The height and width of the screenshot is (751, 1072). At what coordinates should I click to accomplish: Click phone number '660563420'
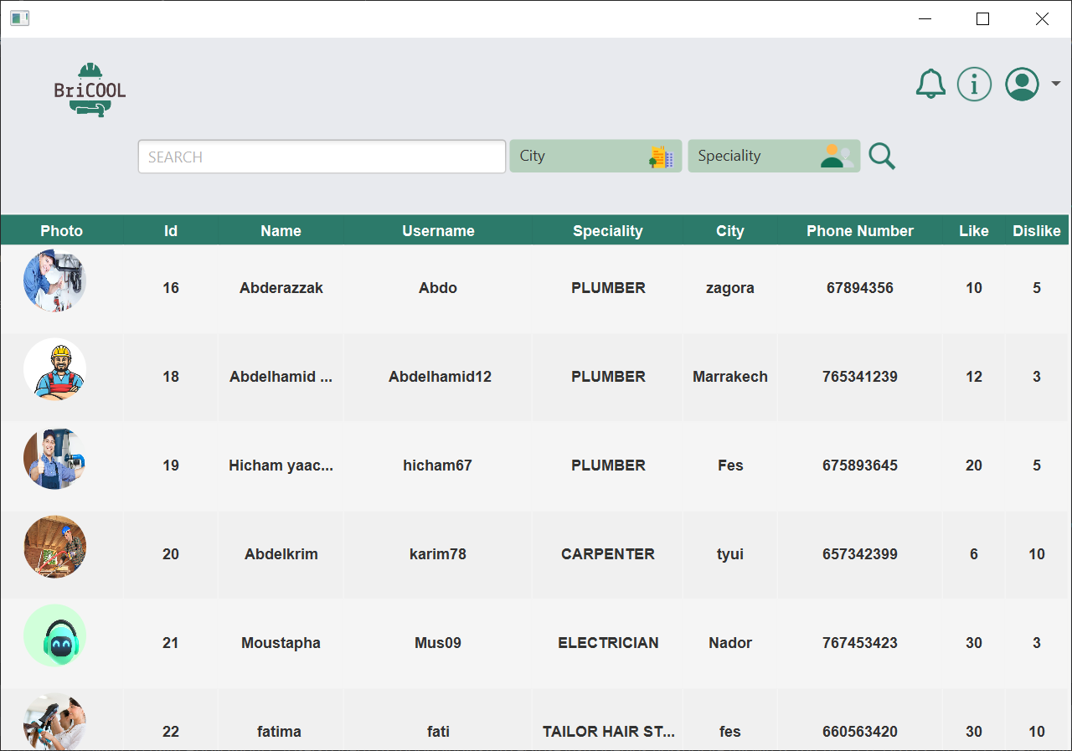860,732
